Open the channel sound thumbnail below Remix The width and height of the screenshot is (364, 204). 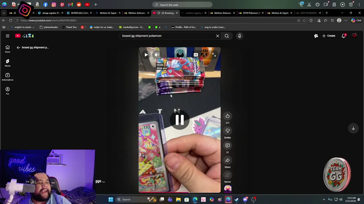(227, 188)
